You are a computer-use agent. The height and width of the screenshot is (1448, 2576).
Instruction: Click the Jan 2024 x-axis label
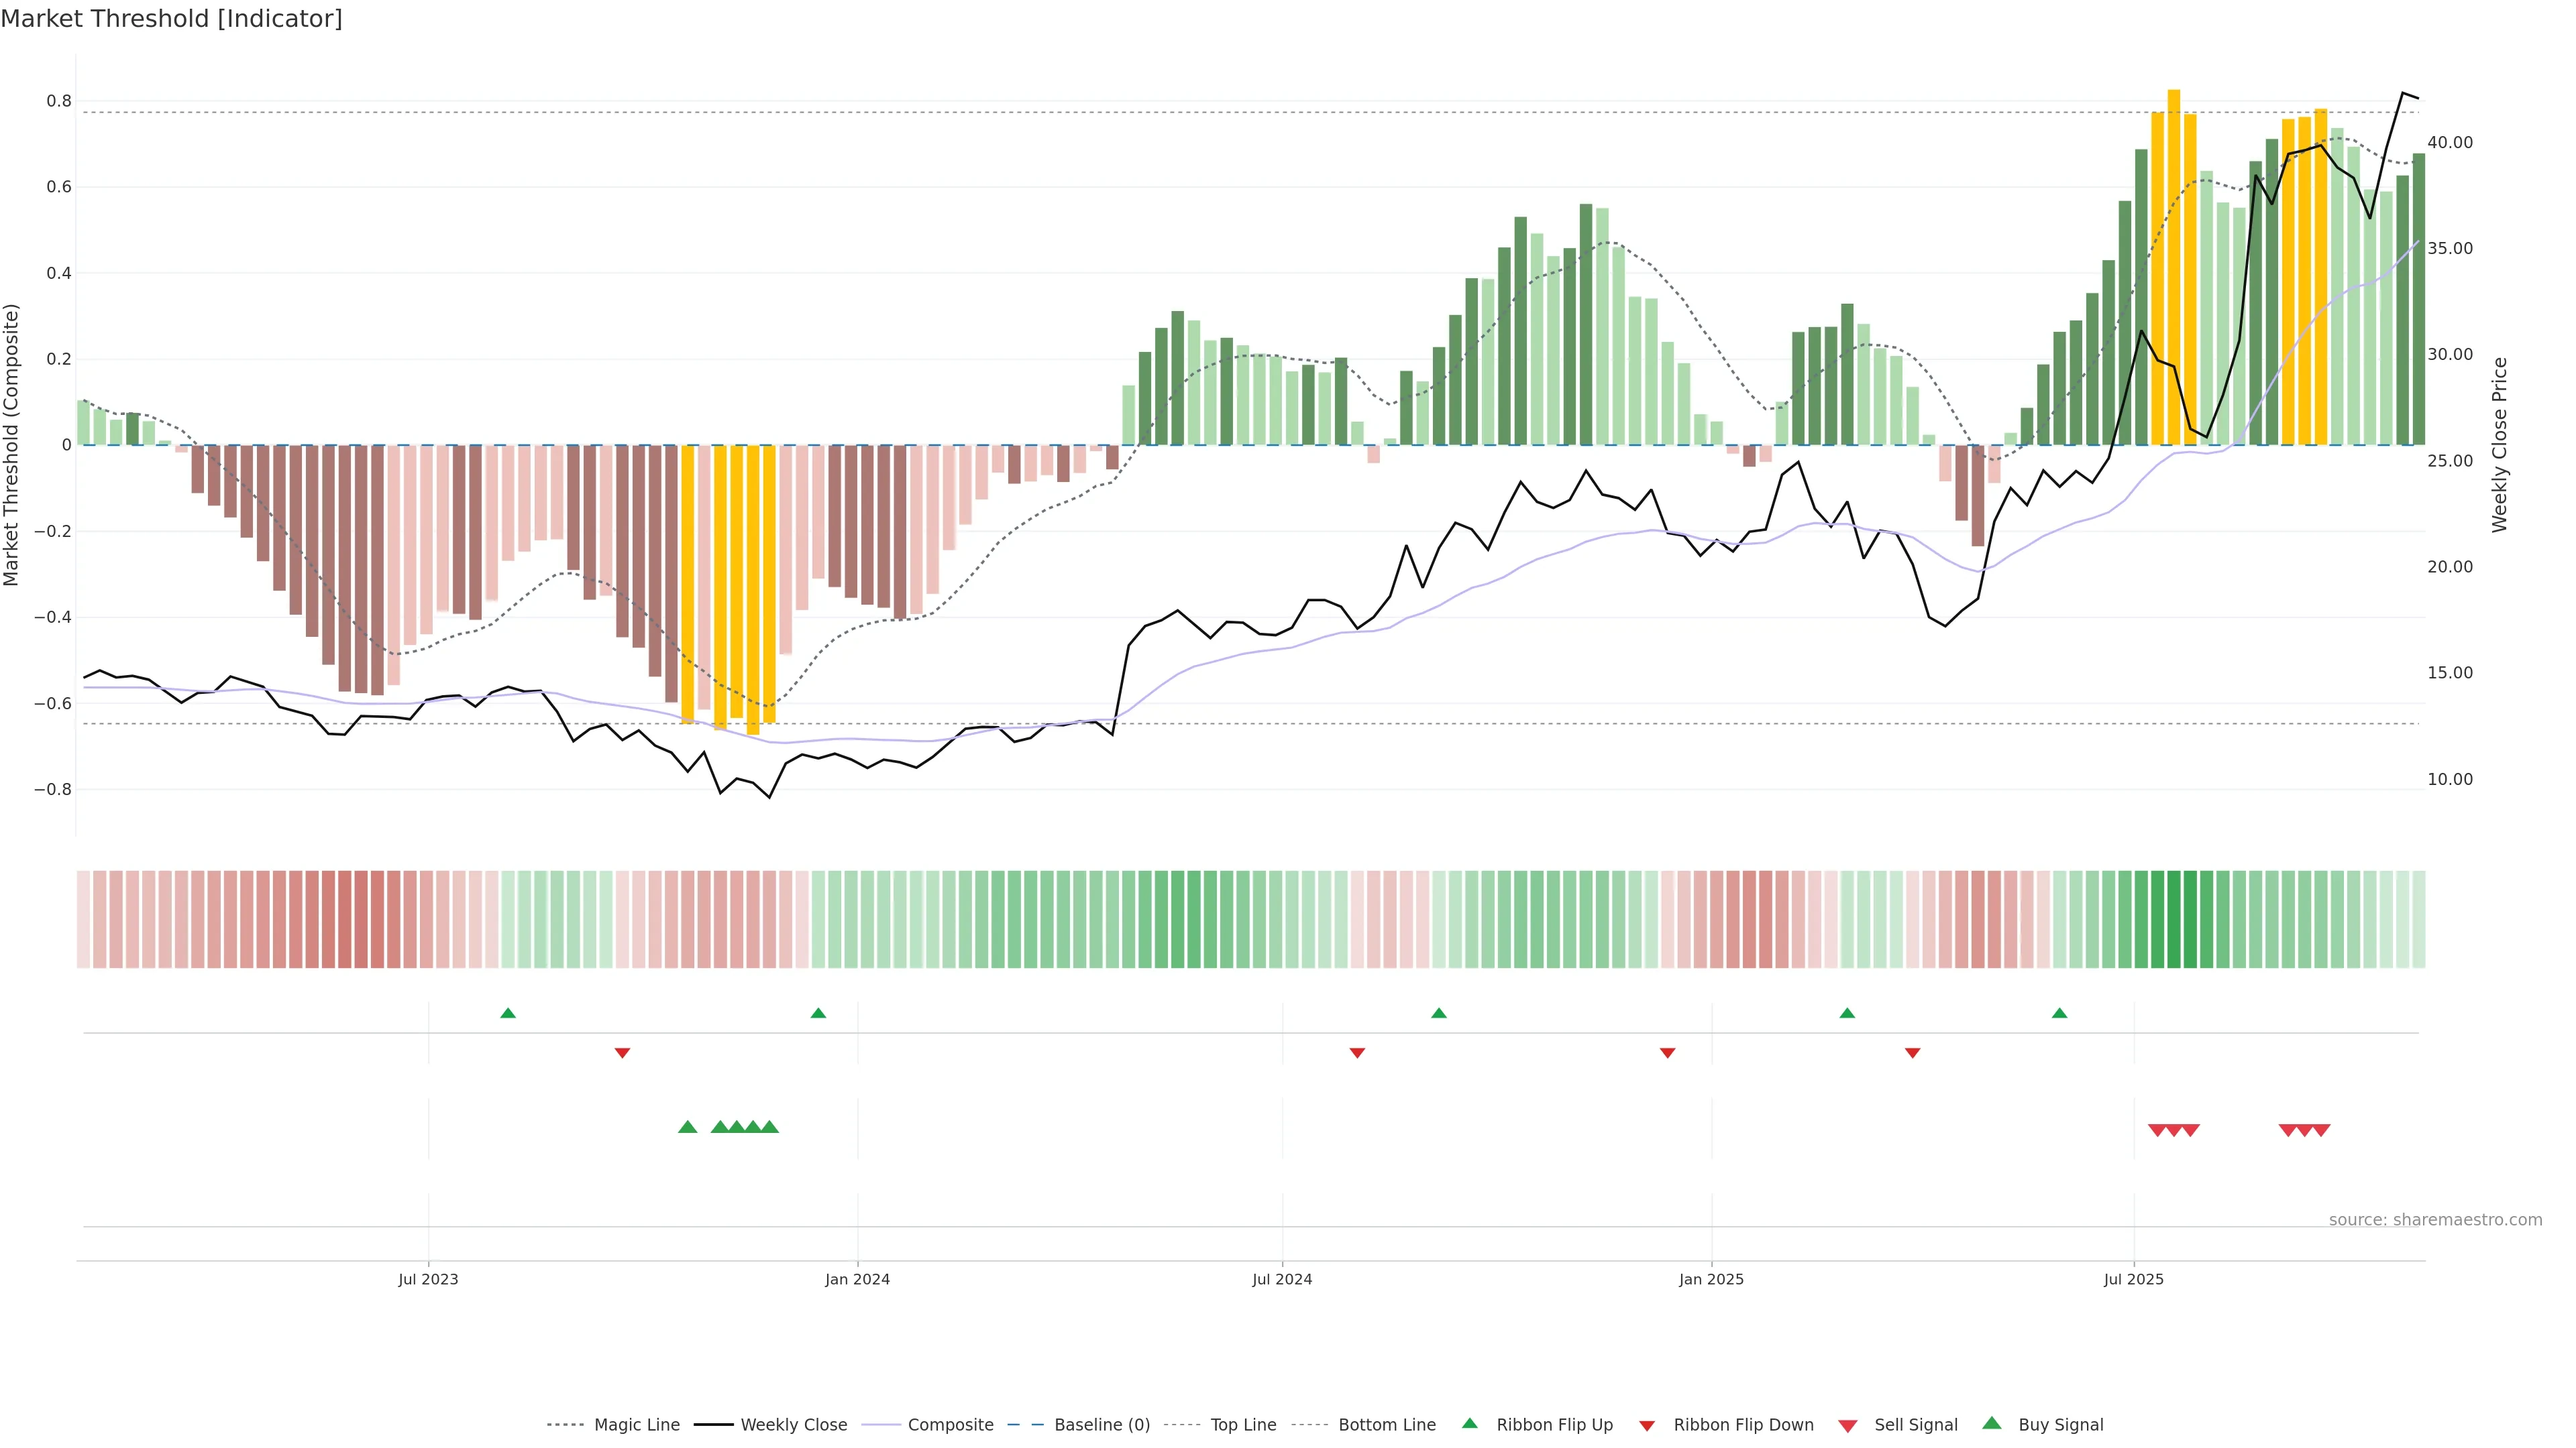tap(857, 1279)
